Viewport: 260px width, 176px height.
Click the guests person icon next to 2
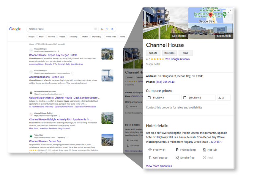pyautogui.click(x=220, y=97)
